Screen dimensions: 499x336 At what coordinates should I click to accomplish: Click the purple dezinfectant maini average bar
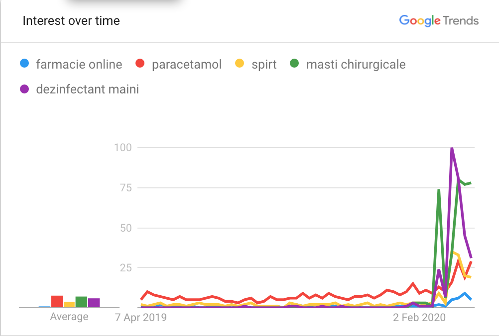click(x=94, y=303)
